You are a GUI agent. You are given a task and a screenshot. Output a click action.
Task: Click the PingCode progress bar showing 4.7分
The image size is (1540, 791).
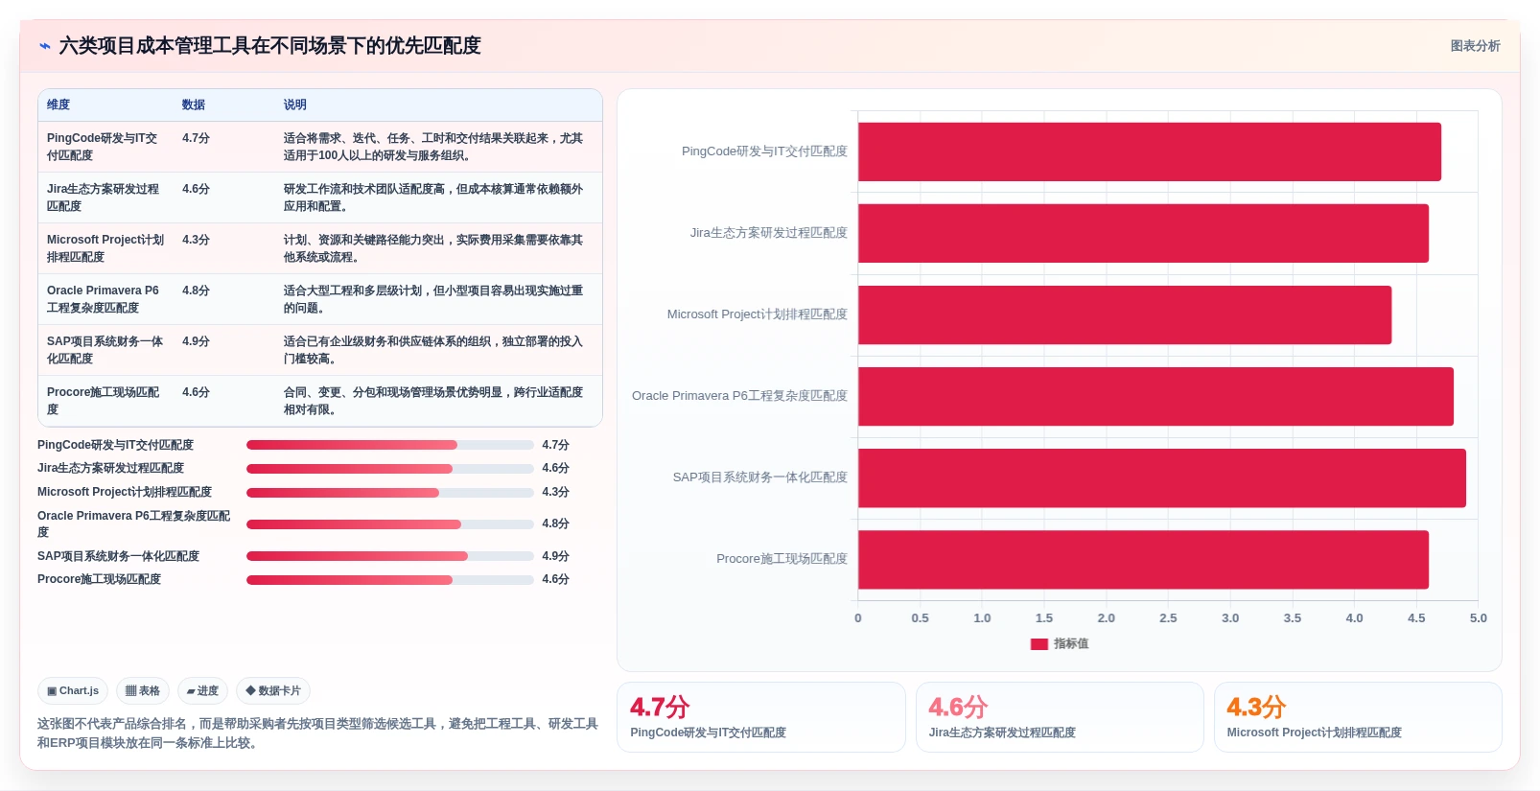click(390, 445)
